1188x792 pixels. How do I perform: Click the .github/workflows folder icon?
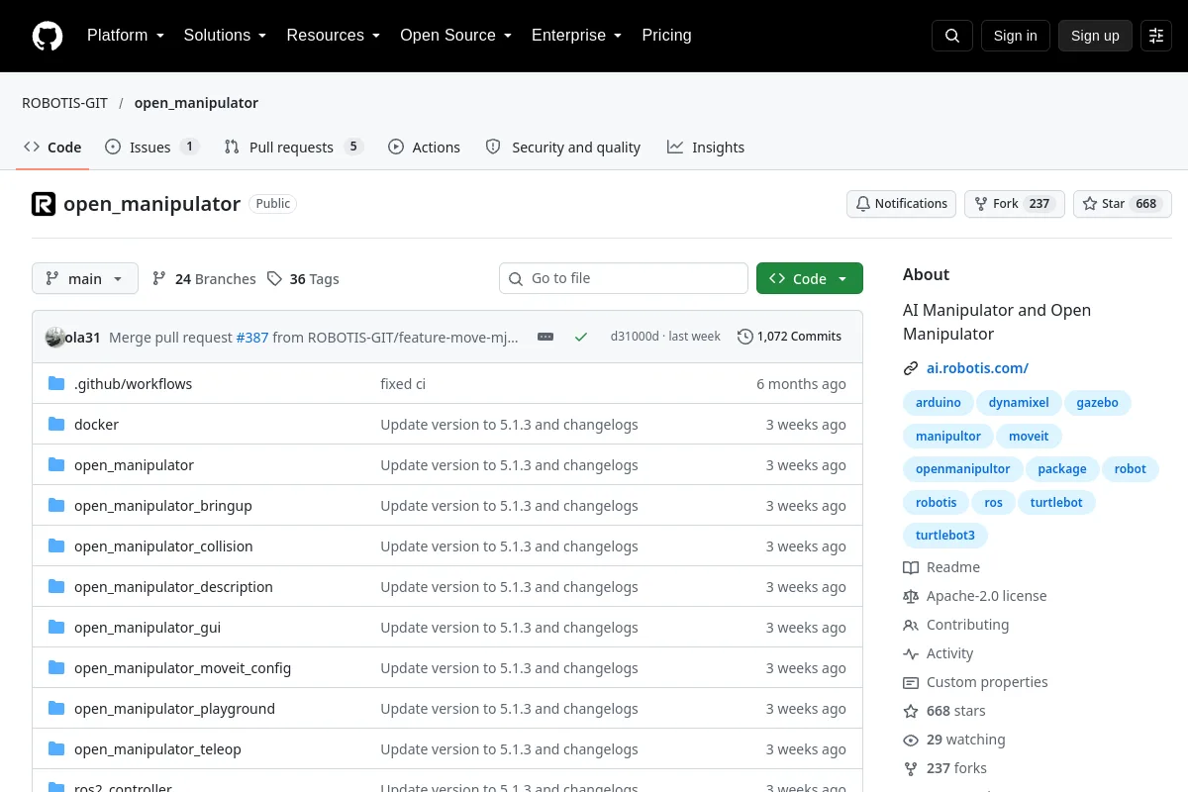point(56,384)
